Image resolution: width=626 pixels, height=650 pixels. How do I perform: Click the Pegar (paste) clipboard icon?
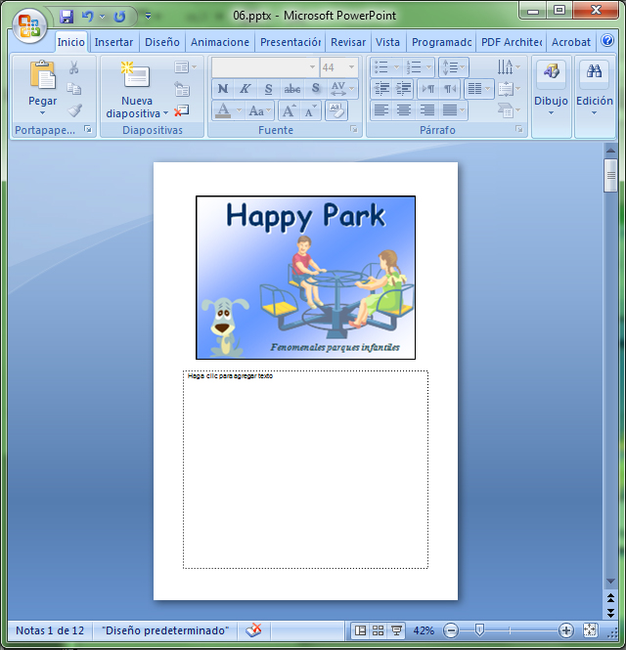tap(42, 76)
